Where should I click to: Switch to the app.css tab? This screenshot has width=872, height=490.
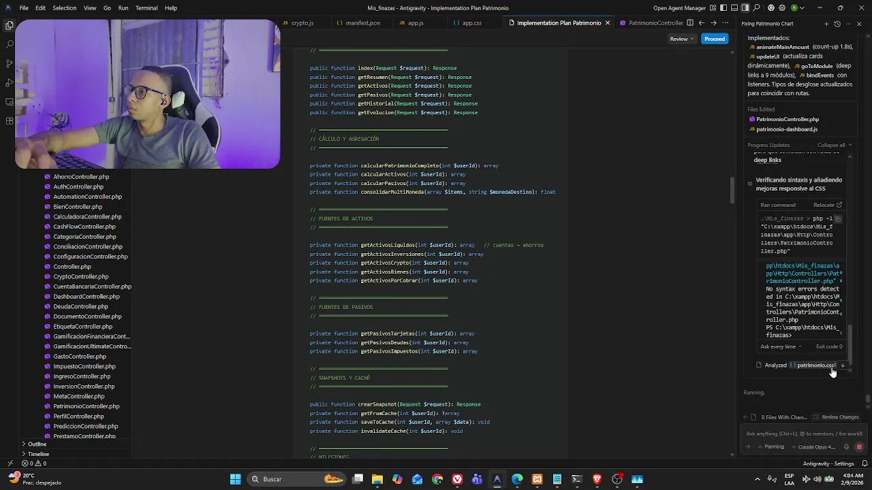pos(471,23)
